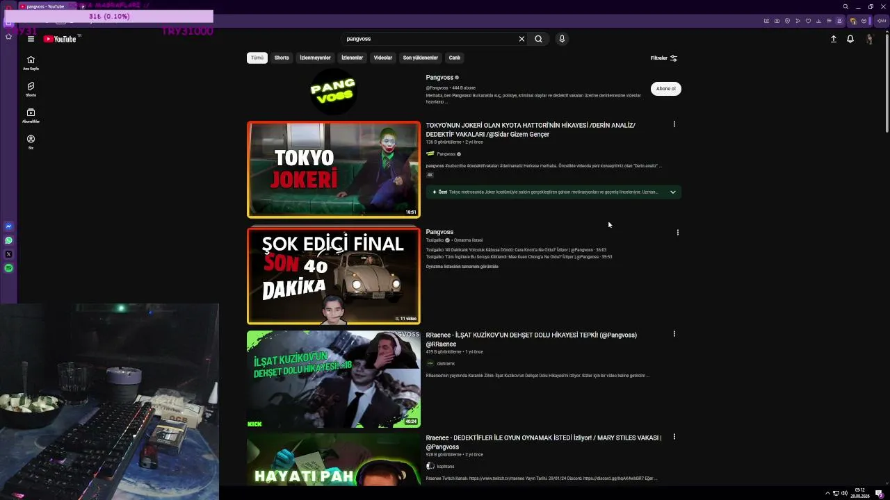Click the browser snapshot camera icon
This screenshot has width=890, height=500.
click(x=777, y=21)
